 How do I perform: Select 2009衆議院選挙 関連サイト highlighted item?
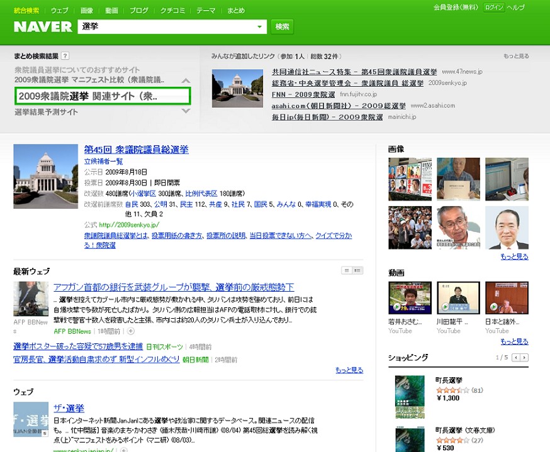tap(103, 96)
